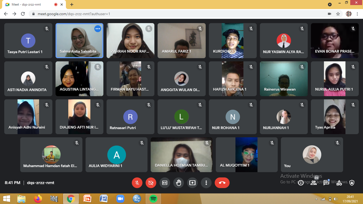The height and width of the screenshot is (204, 363).
Task: Expand the Windows system tray hidden icons
Action: [316, 199]
